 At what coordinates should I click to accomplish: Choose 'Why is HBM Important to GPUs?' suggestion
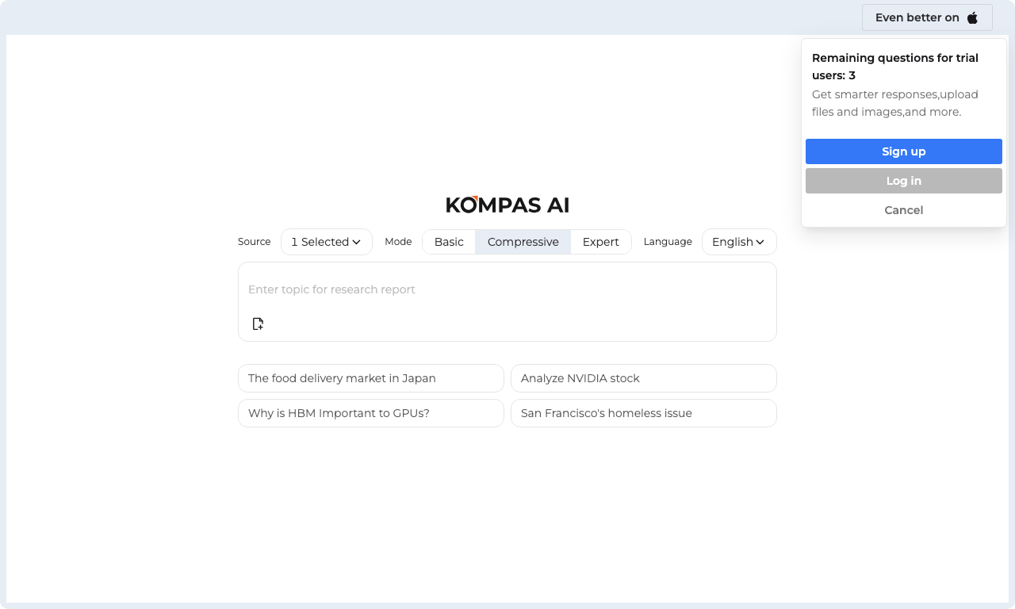tap(371, 413)
